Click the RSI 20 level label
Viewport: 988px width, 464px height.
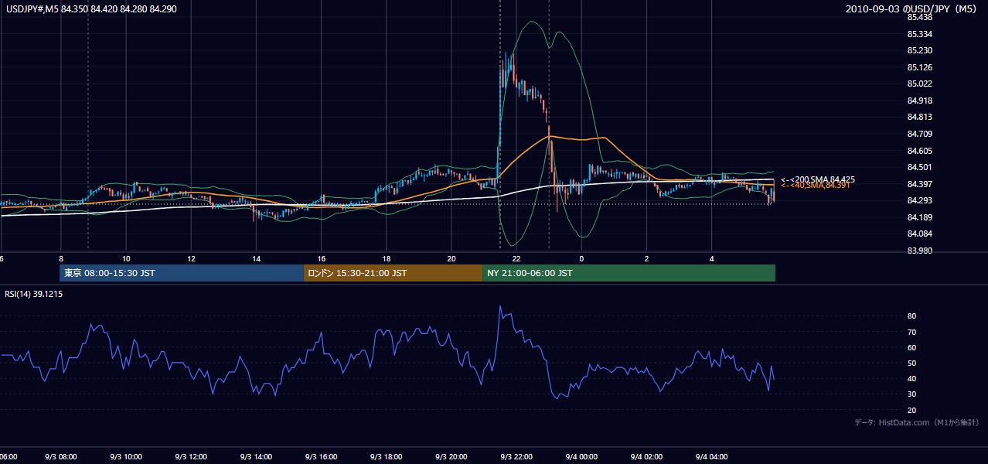pos(911,411)
